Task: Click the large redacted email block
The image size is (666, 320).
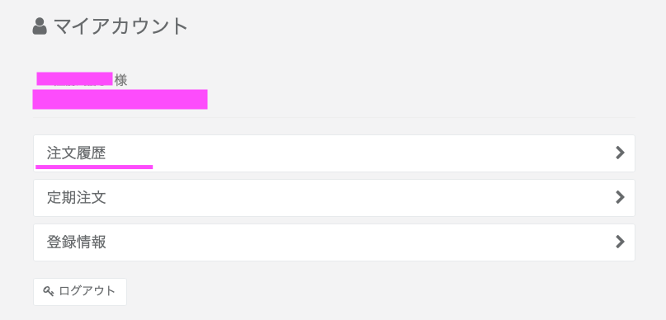Action: (x=120, y=99)
